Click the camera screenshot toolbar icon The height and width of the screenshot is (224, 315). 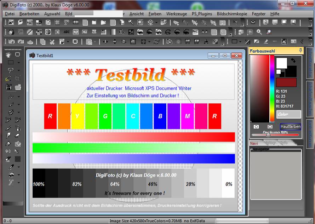coord(253,22)
